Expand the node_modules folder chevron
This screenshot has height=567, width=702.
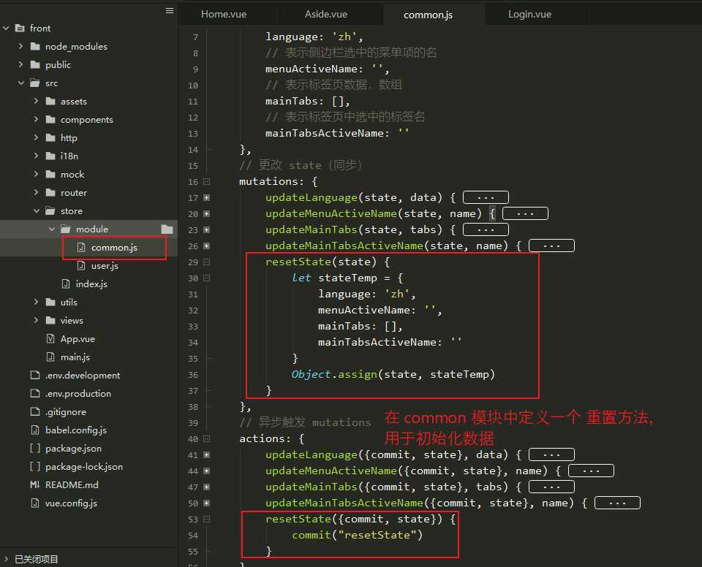(20, 46)
